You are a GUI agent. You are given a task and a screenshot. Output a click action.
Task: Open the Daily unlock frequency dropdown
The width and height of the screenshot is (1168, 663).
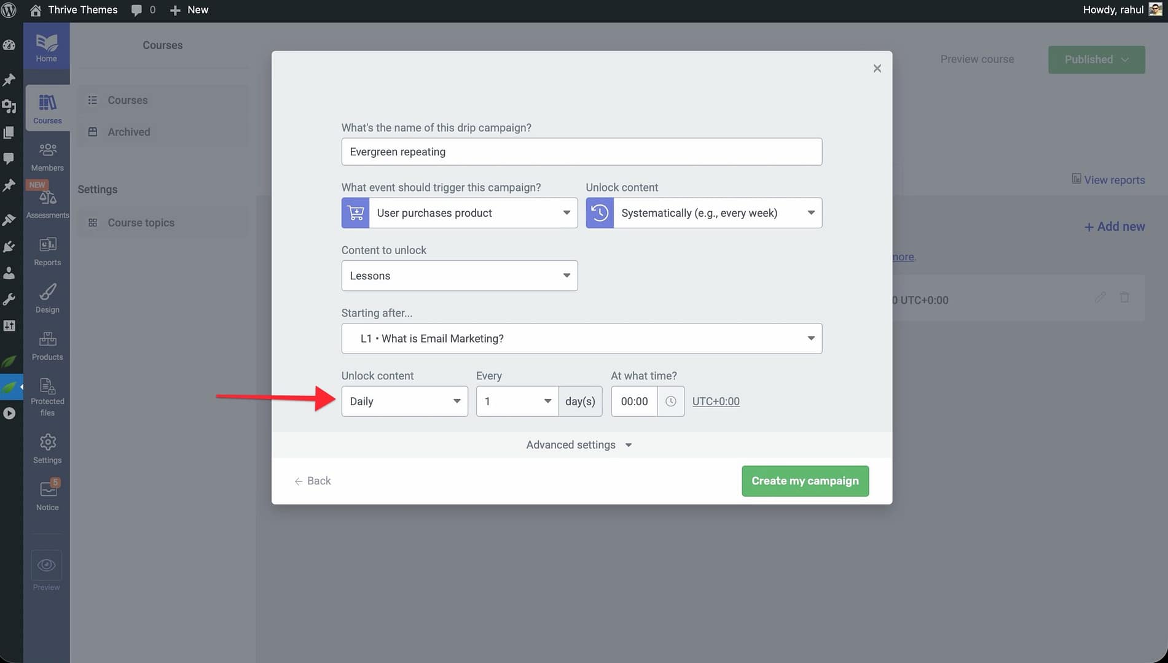tap(404, 401)
